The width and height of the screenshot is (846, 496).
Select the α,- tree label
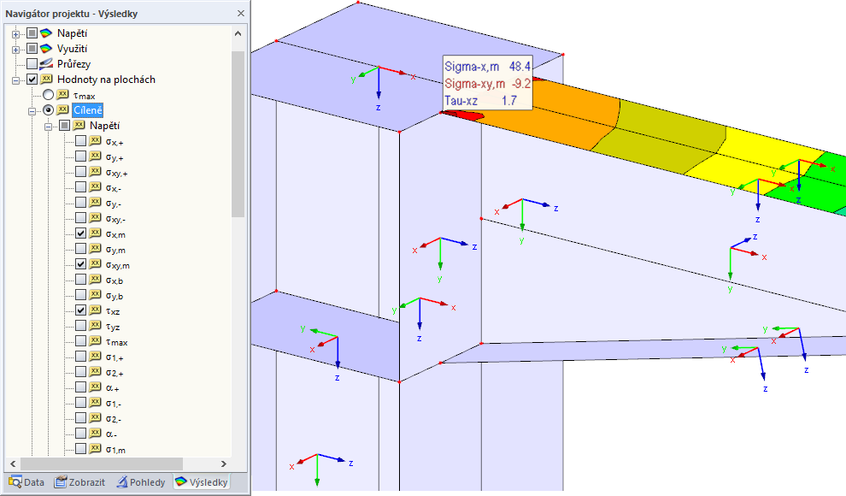coord(111,434)
